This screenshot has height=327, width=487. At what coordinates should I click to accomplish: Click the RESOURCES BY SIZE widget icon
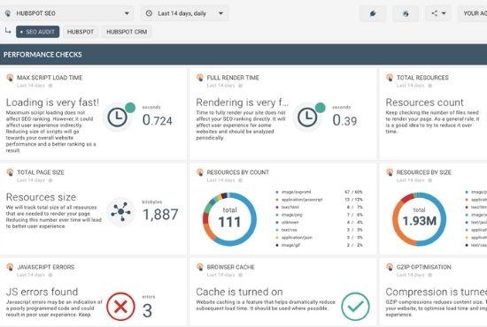390,172
